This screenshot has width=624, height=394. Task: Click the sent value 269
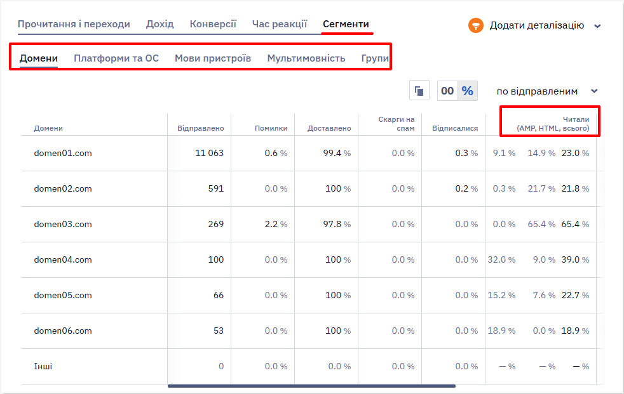click(216, 225)
